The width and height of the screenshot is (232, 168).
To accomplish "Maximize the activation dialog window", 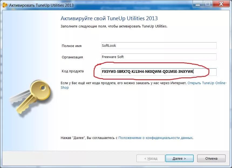I will [x=208, y=4].
